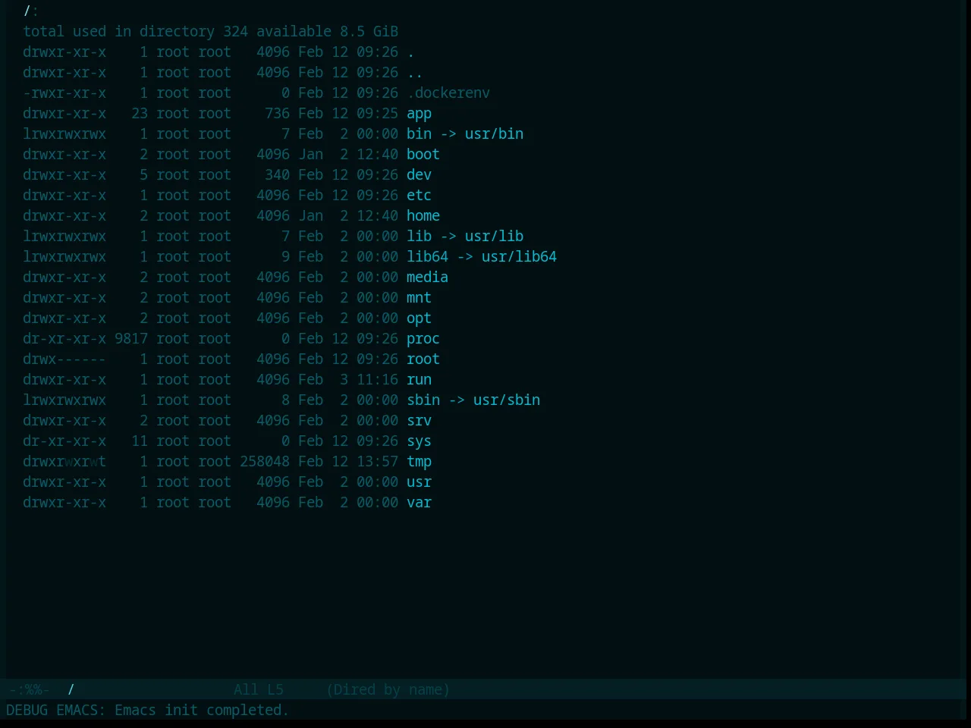Click the 340 size of dev

277,174
